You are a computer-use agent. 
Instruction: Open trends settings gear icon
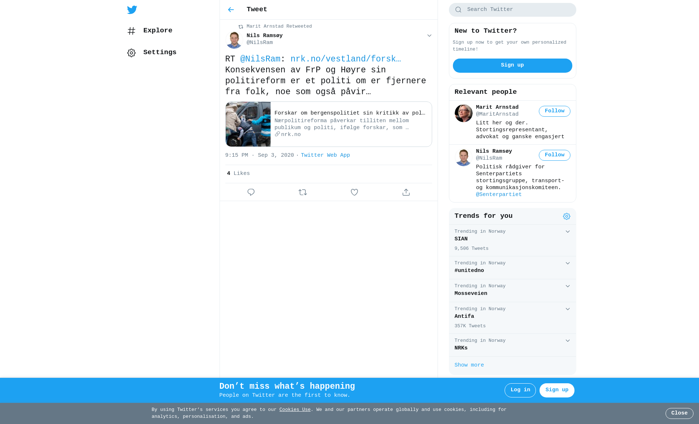tap(566, 216)
